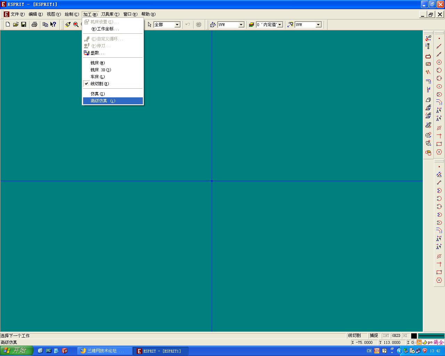The height and width of the screenshot is (356, 445).
Task: Choose 参数 from the 加工 menu
Action: coord(113,53)
